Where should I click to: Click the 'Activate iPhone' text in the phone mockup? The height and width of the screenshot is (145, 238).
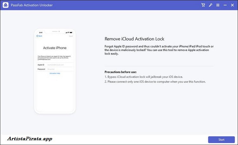coord(55,48)
